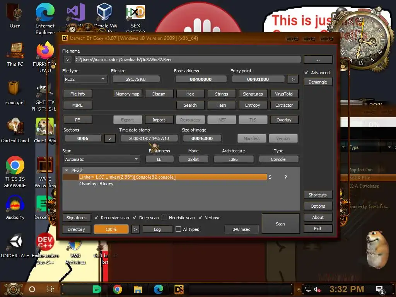
Task: Click the arrow next to 100% progress
Action: coord(135,229)
